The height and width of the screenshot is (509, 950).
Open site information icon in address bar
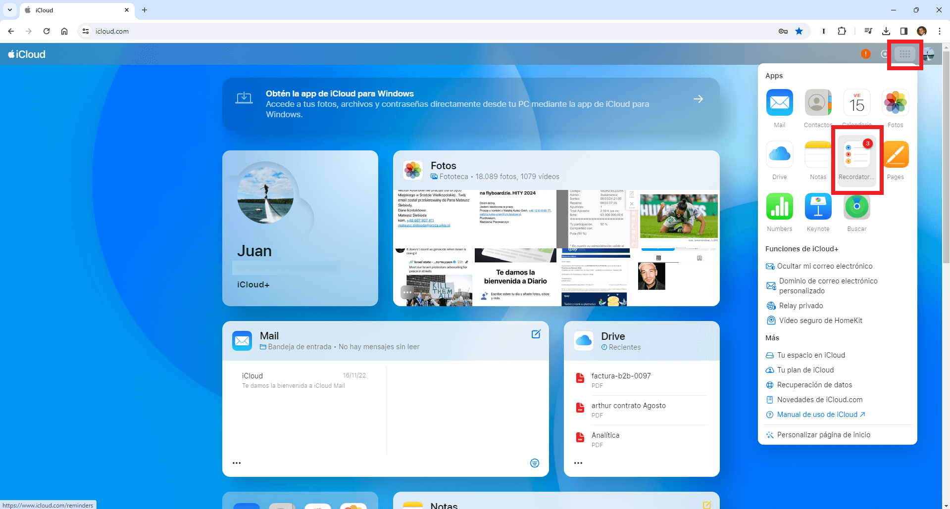(86, 31)
